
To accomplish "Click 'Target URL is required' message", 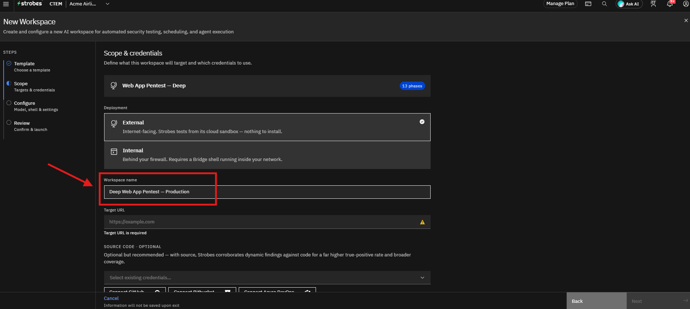I will 125,233.
